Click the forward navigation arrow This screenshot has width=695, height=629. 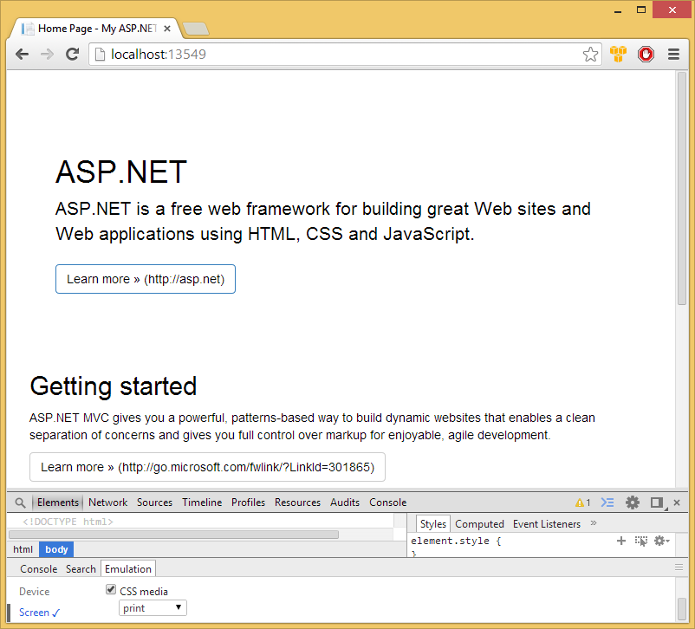[x=47, y=55]
